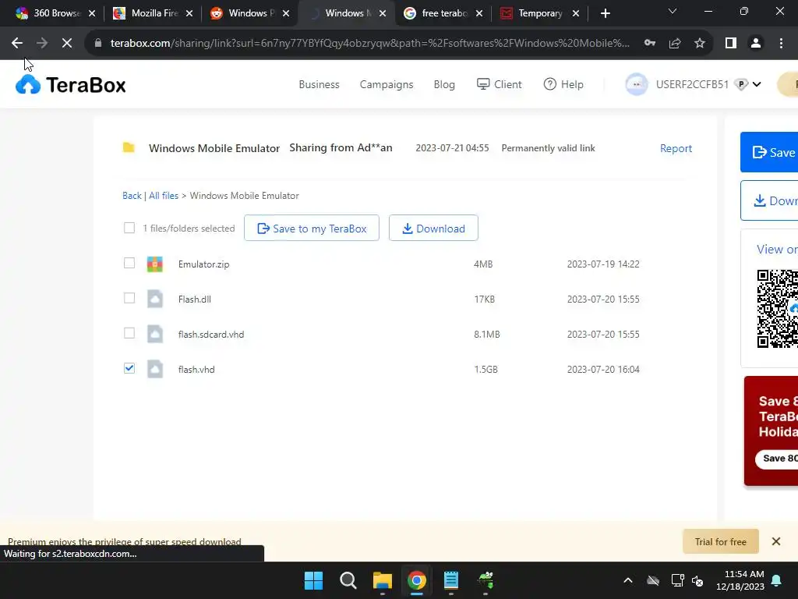Image resolution: width=798 pixels, height=599 pixels.
Task: Click the TeraBox logo
Action: tap(70, 84)
